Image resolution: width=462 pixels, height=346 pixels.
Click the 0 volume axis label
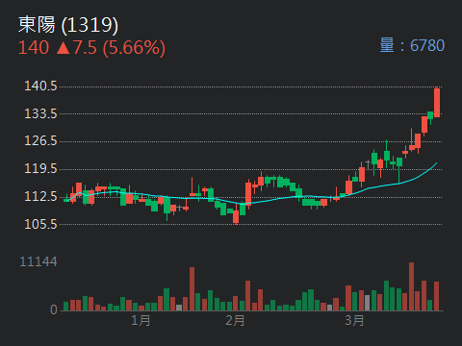54,309
